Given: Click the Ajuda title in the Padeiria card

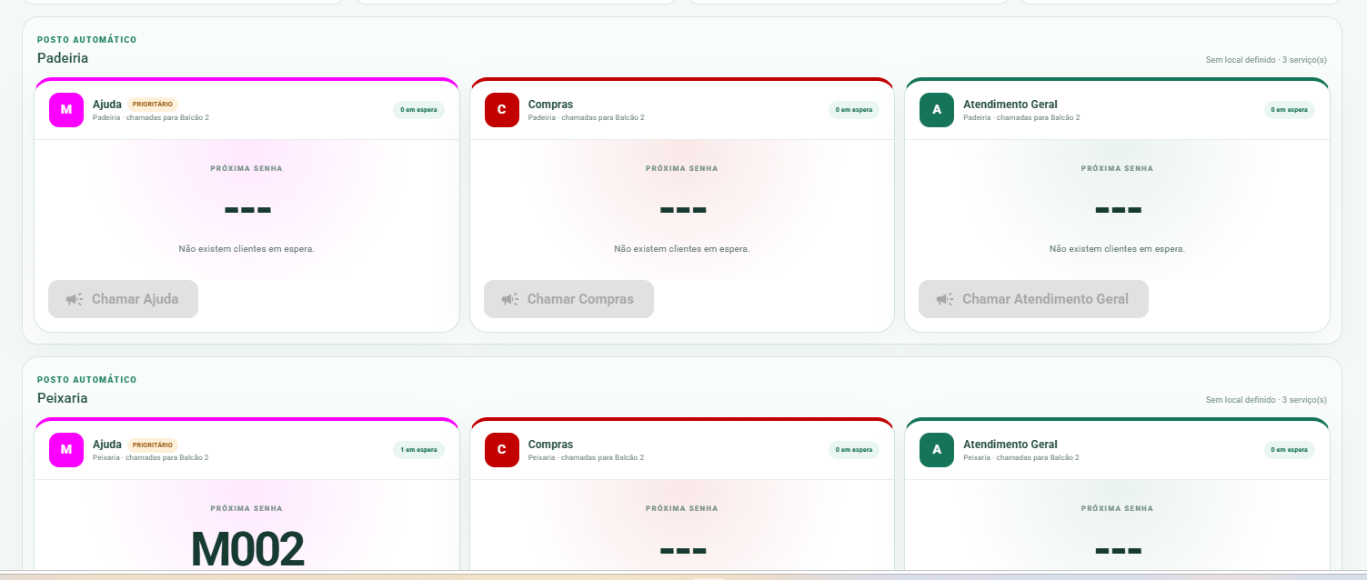Looking at the screenshot, I should pyautogui.click(x=107, y=105).
